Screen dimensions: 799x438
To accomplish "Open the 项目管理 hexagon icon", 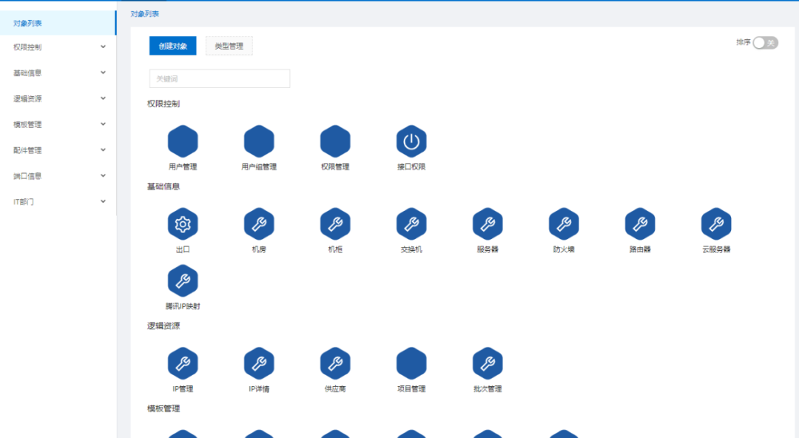I will click(411, 363).
